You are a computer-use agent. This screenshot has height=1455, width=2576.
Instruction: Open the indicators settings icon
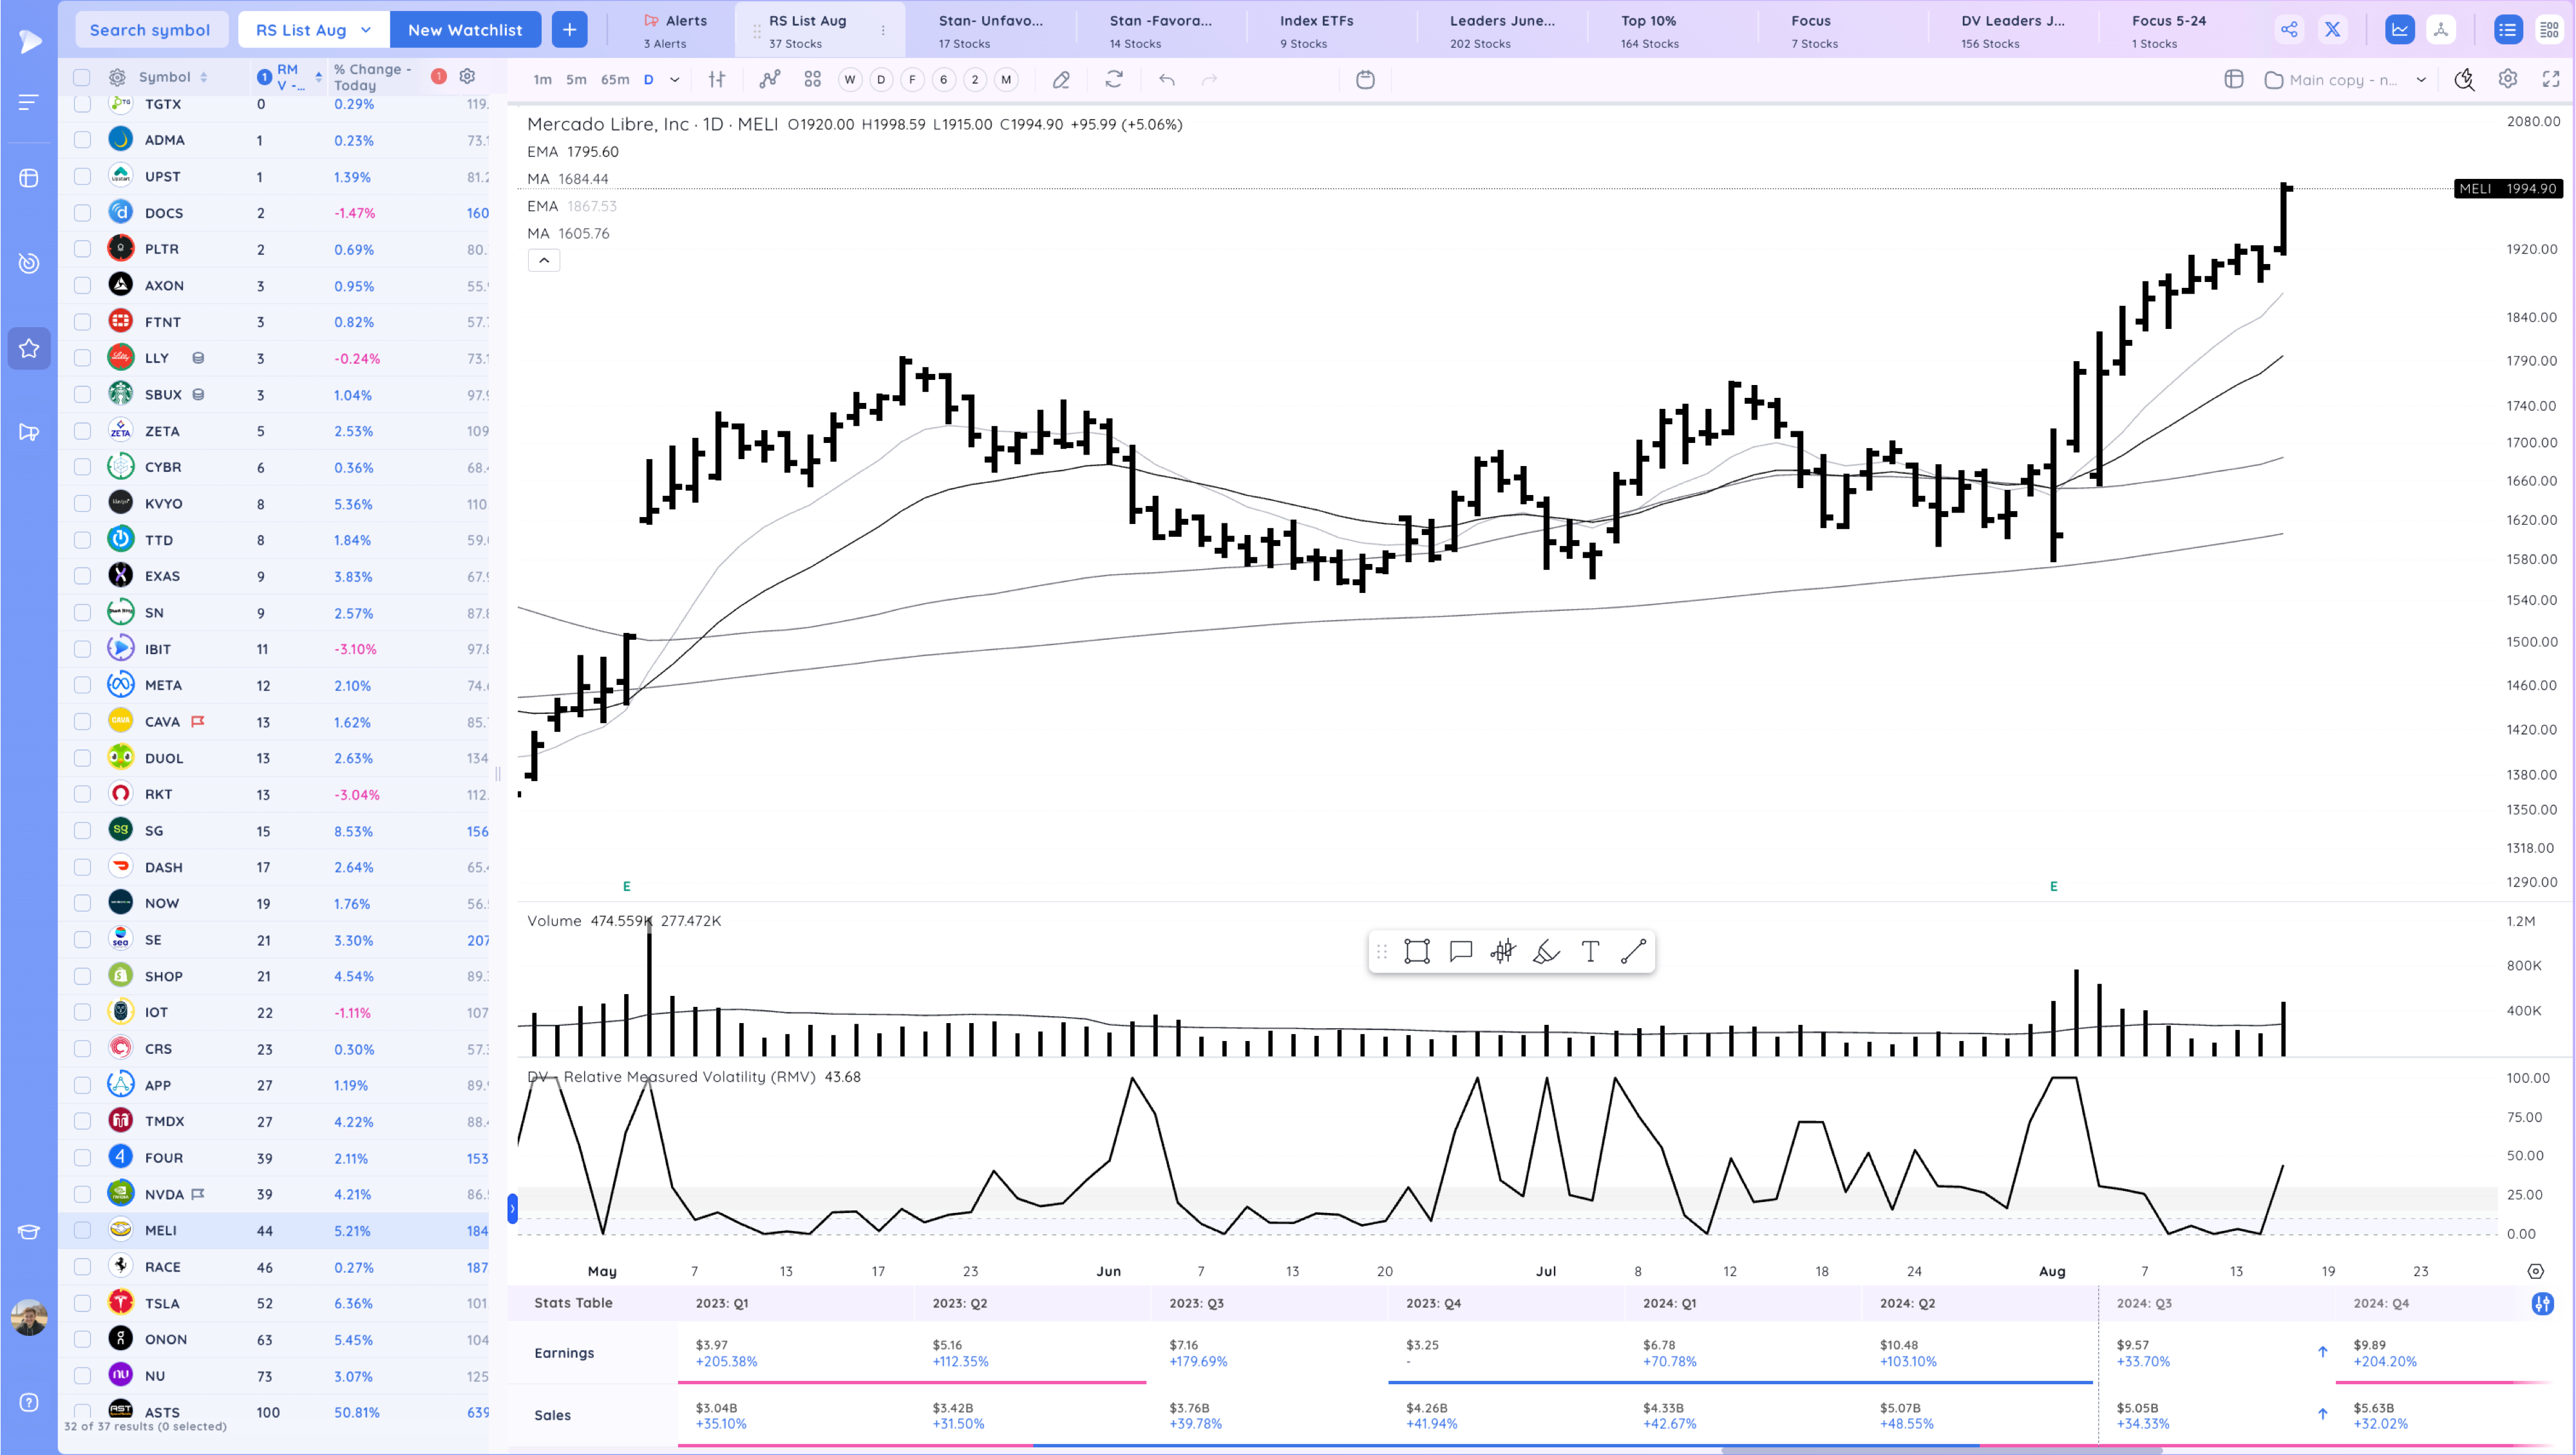point(716,79)
